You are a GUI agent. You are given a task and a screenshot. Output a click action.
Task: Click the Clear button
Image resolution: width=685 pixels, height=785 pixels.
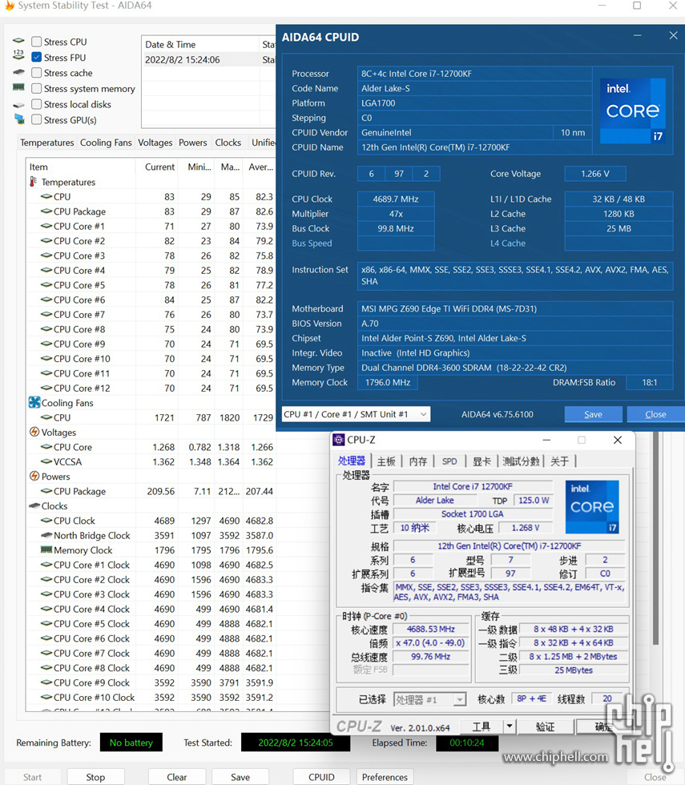pos(177,777)
